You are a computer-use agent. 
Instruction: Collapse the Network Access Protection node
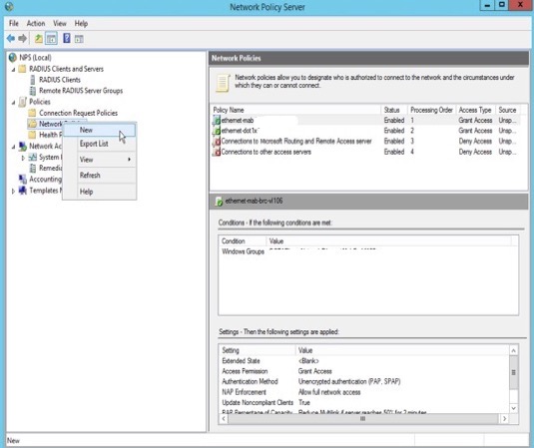coord(13,147)
